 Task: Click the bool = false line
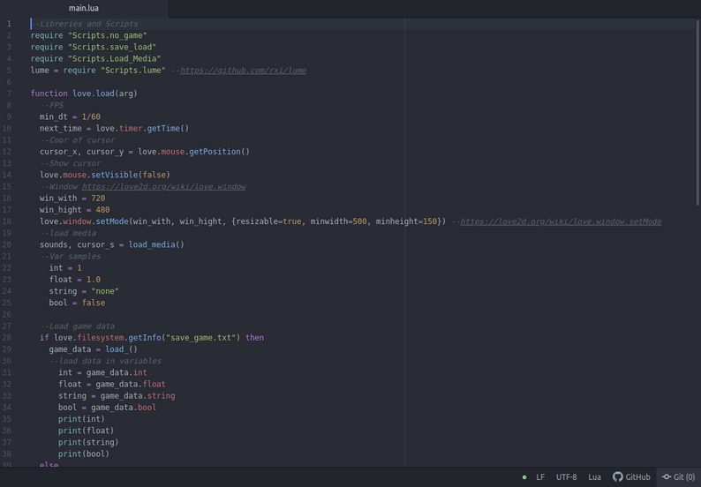point(77,303)
